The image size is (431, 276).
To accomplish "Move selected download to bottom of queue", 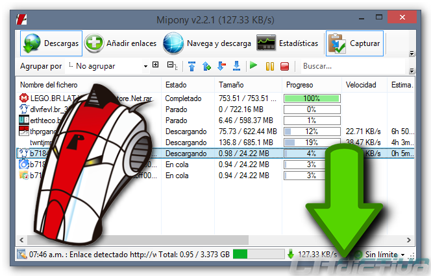I will click(x=236, y=66).
